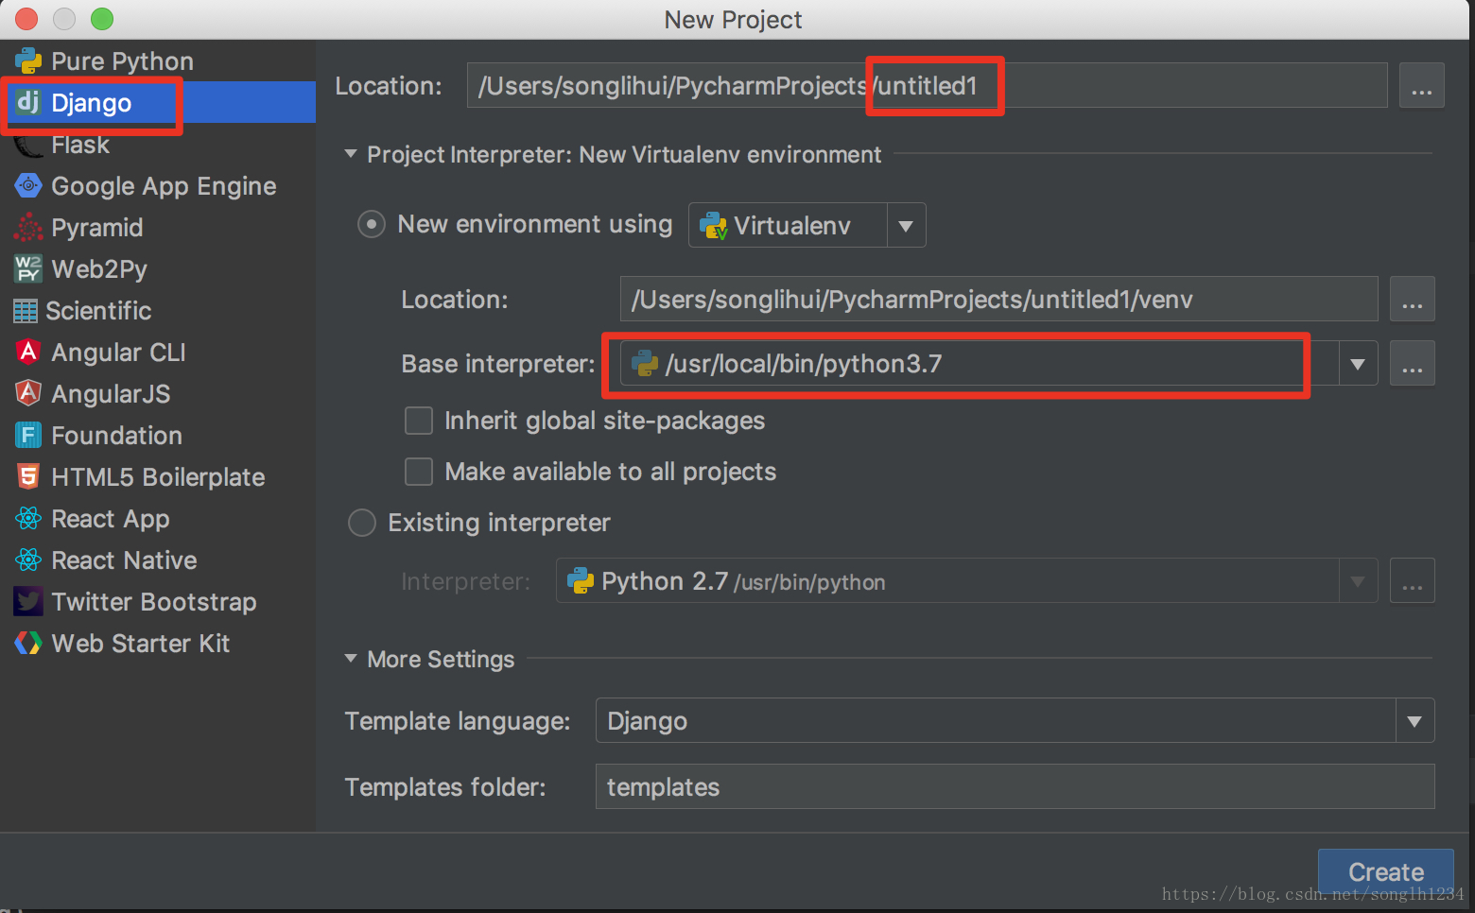Select Web2Py project type
The height and width of the screenshot is (913, 1475).
[x=158, y=269]
